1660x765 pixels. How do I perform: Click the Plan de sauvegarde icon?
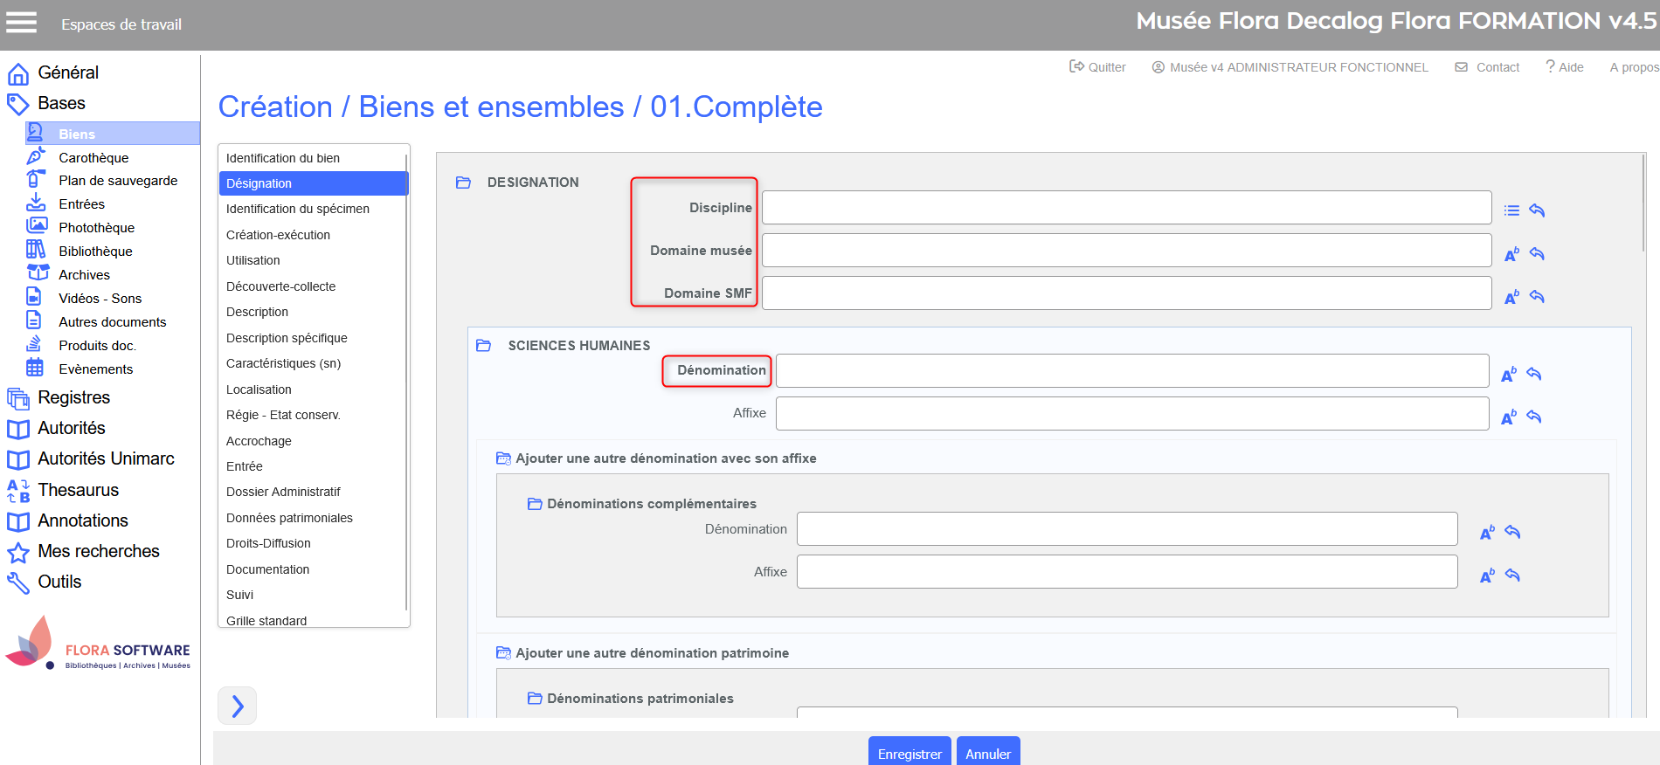(36, 179)
